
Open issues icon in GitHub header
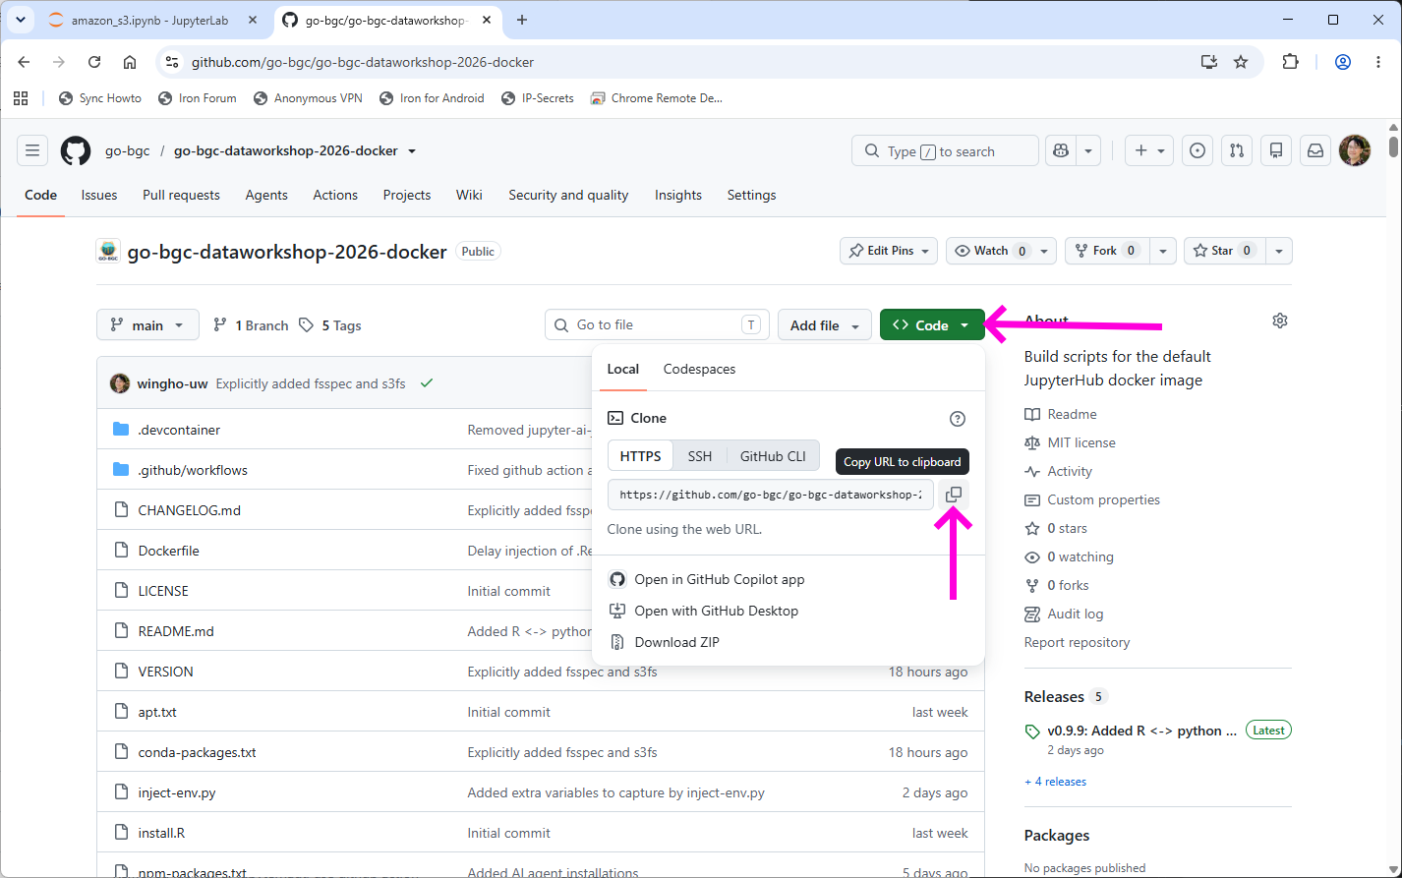pyautogui.click(x=1198, y=150)
